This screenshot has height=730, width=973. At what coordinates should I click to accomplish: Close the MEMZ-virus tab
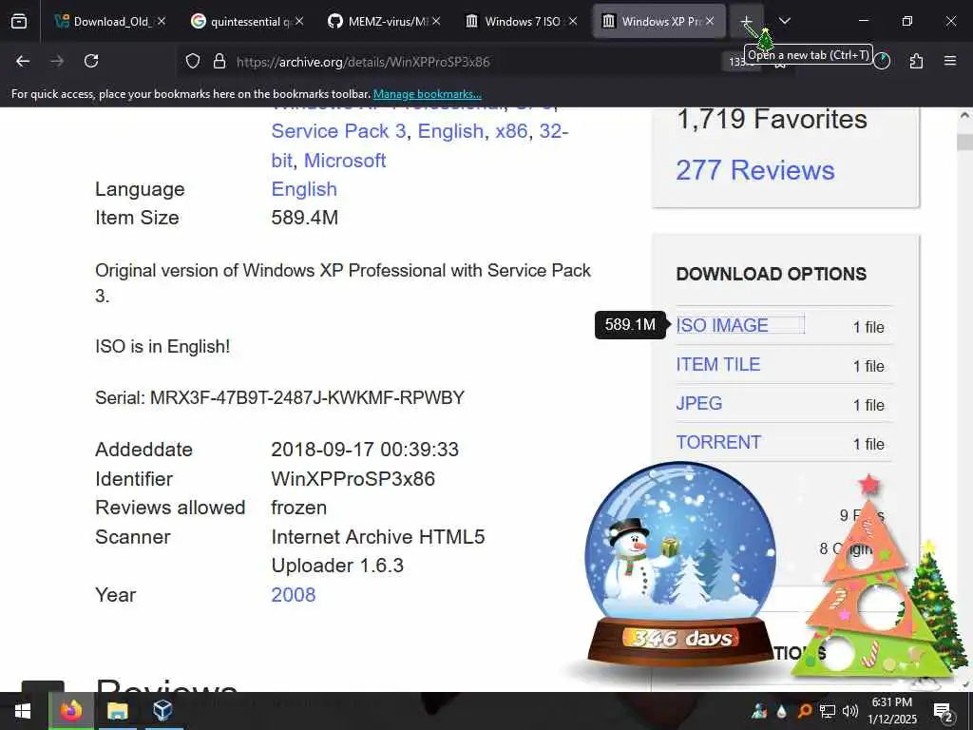pyautogui.click(x=436, y=21)
